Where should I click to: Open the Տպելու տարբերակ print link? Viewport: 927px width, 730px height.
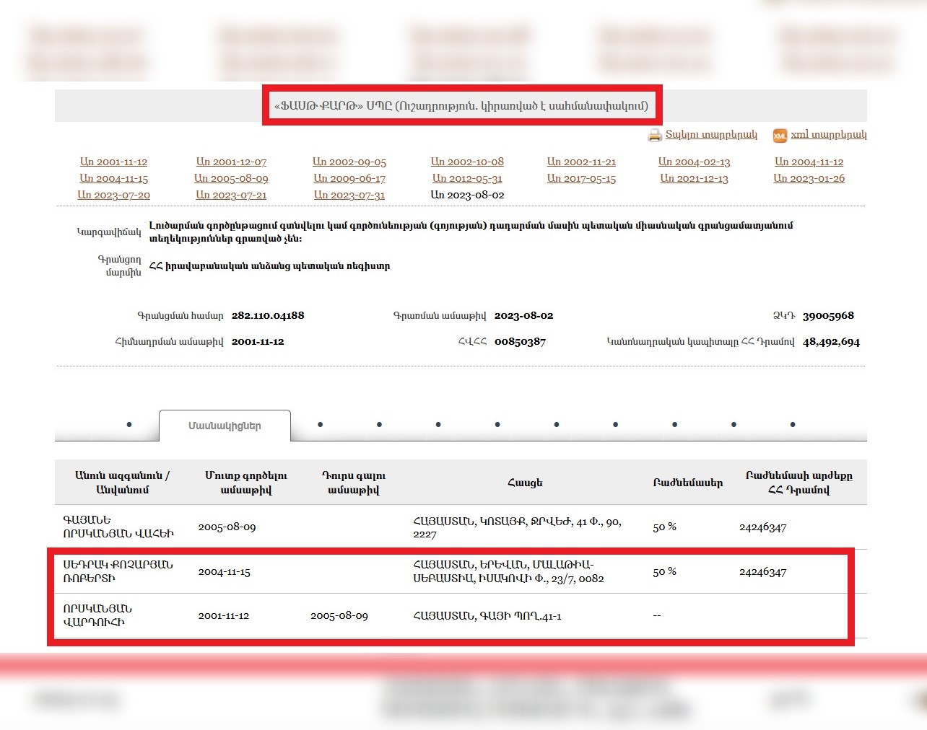point(711,135)
